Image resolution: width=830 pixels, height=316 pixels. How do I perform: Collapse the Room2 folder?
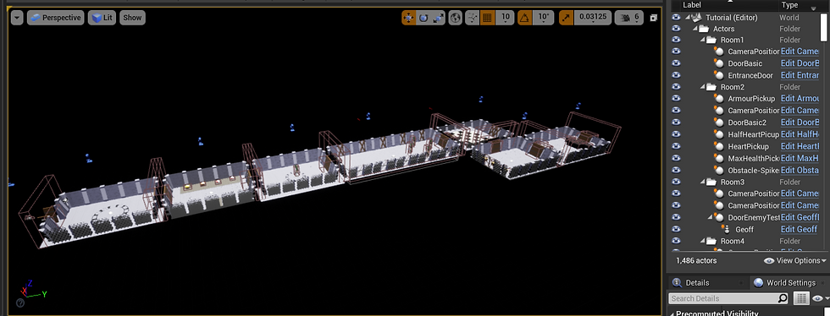[703, 87]
